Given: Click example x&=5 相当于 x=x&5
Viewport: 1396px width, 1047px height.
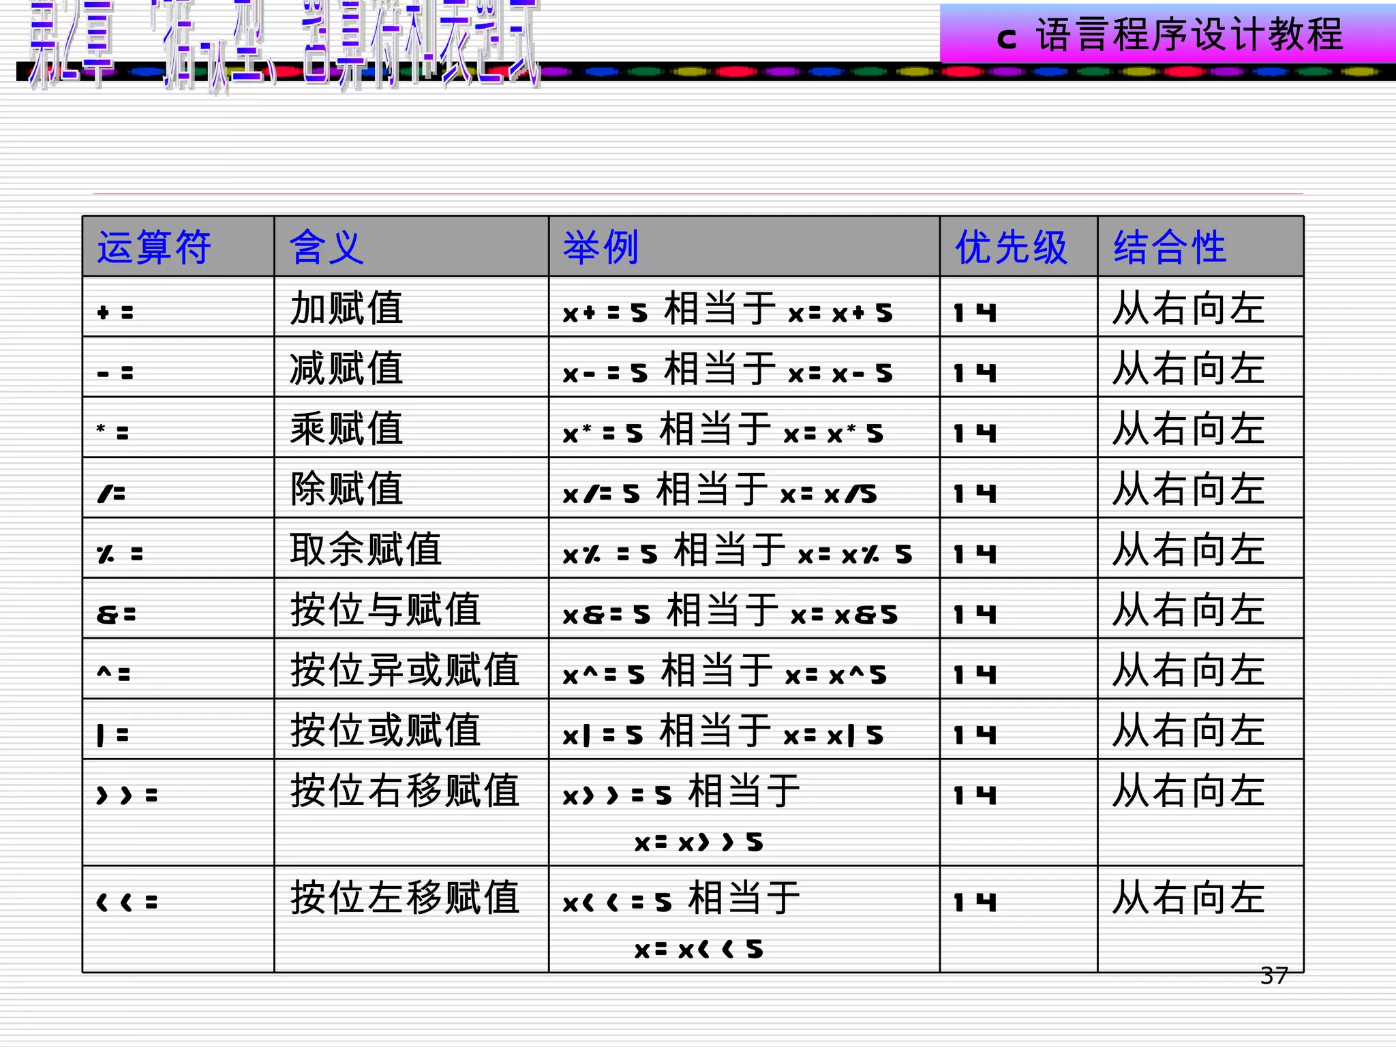Looking at the screenshot, I should click(x=744, y=608).
